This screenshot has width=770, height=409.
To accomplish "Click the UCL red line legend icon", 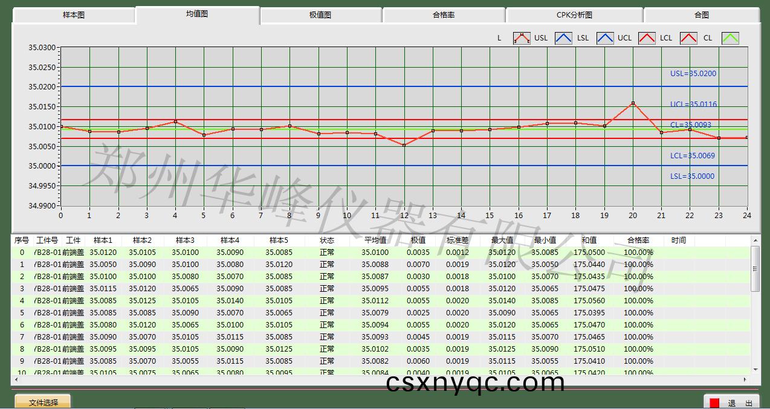I will [x=647, y=38].
